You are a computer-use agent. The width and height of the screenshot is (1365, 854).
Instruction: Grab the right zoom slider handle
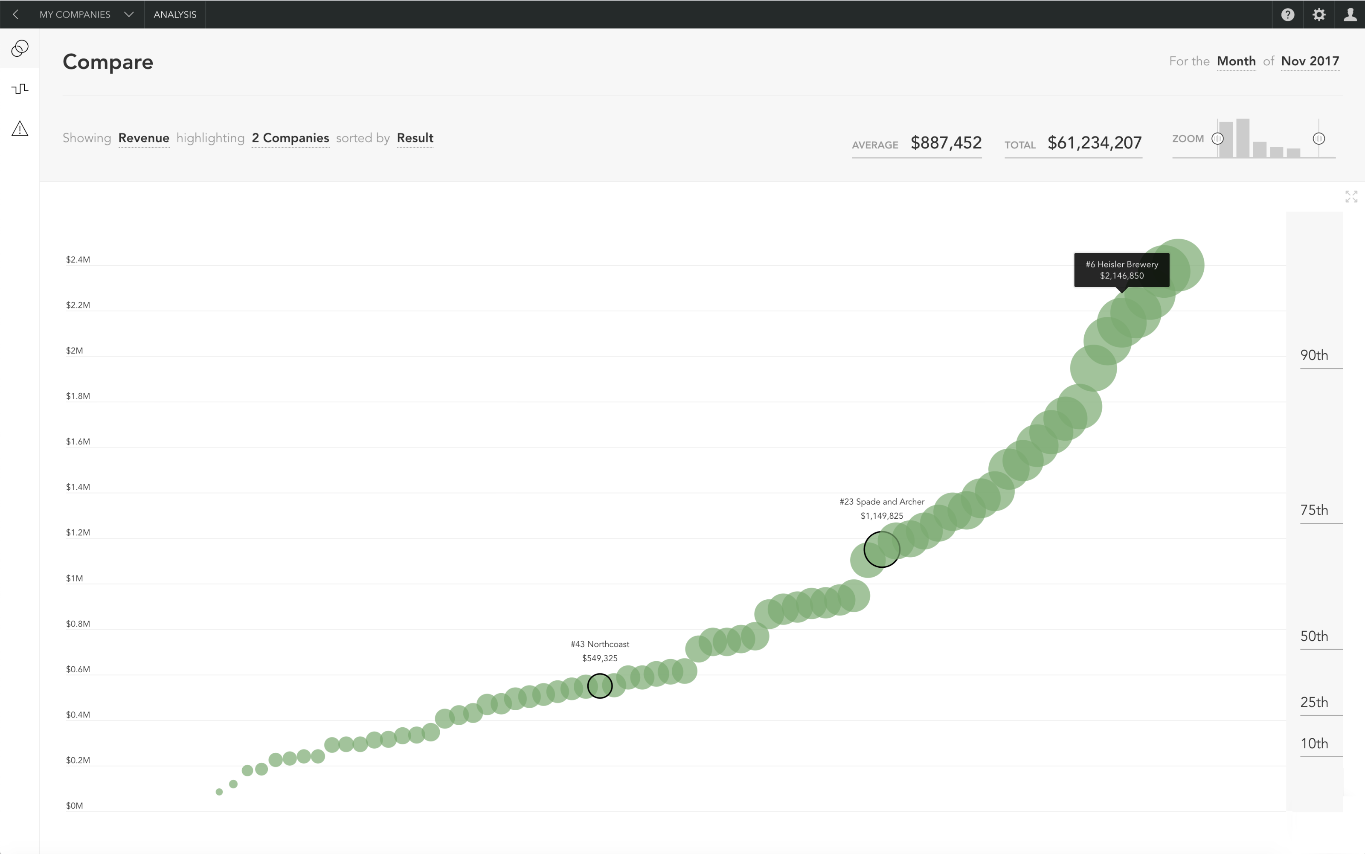1319,138
